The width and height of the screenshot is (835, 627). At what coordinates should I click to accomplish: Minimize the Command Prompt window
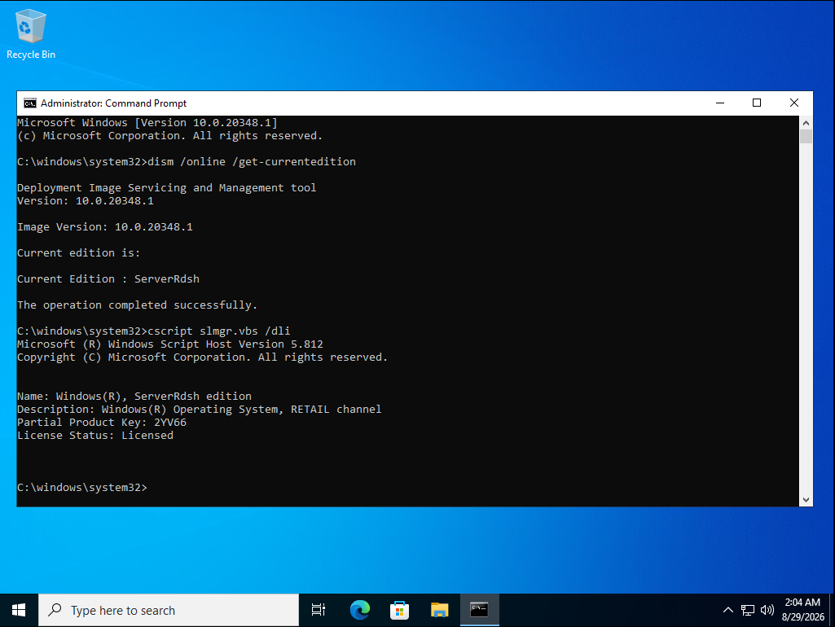(720, 103)
